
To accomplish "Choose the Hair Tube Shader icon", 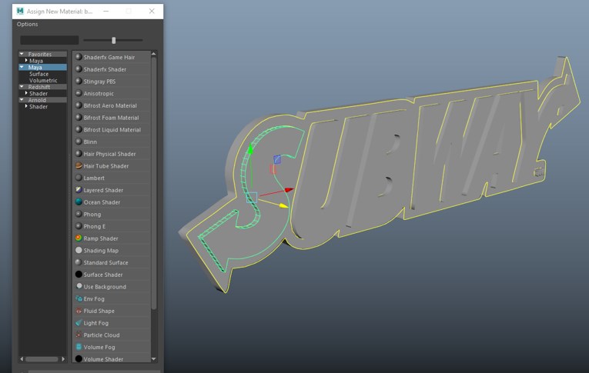I will 79,165.
